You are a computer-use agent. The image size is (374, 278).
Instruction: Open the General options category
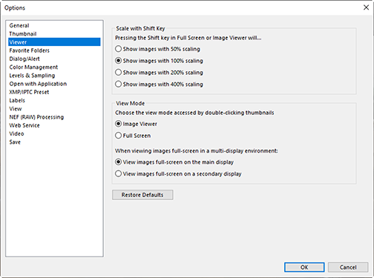[x=19, y=25]
